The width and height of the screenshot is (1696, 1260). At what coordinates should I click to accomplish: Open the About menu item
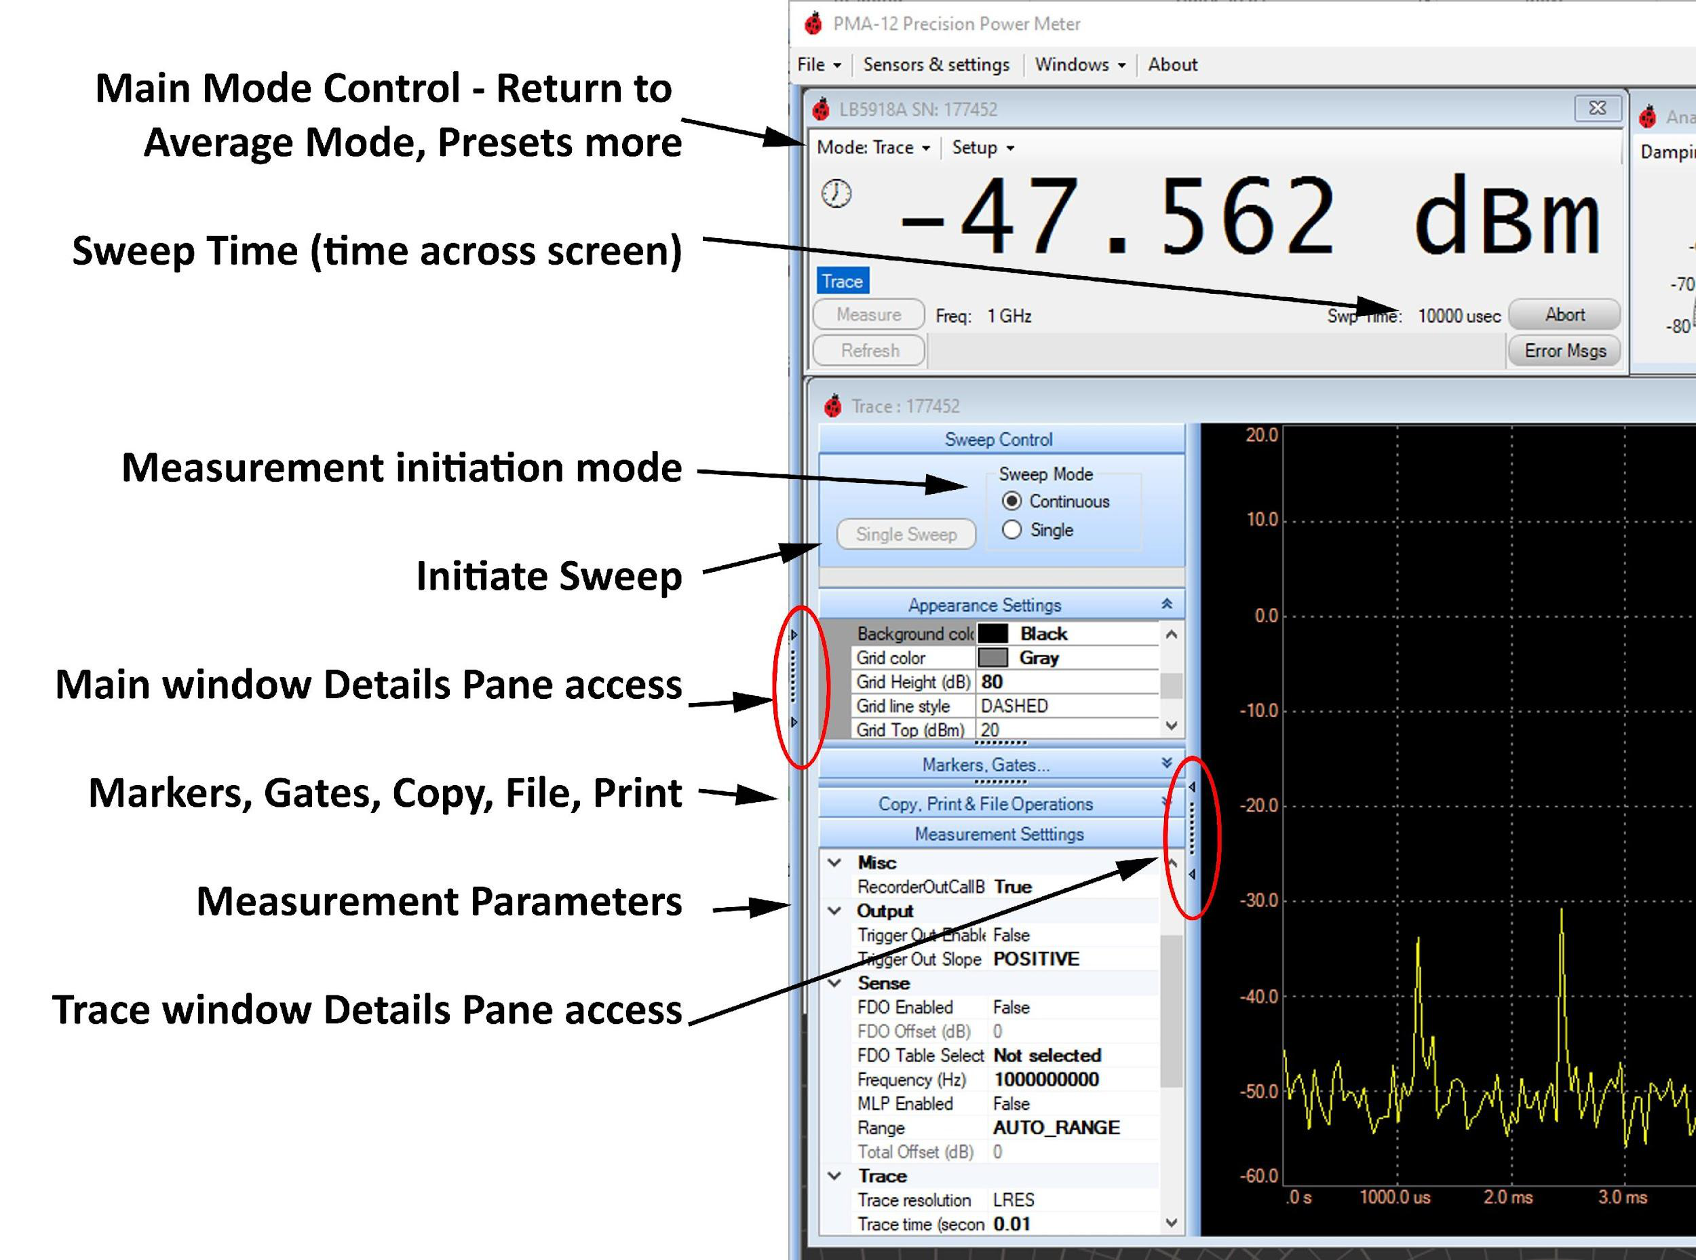[1172, 65]
